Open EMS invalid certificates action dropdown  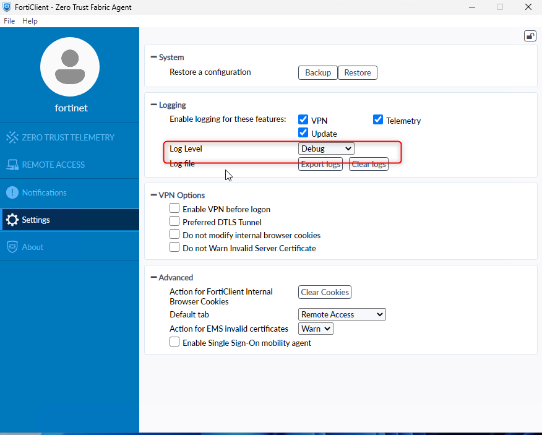(x=316, y=329)
